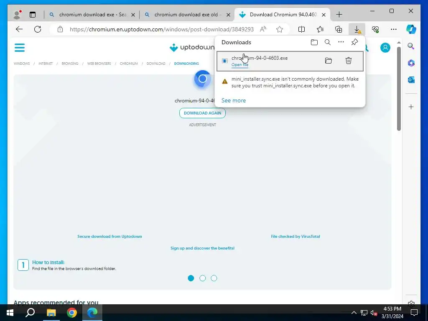The width and height of the screenshot is (428, 321).
Task: Click the clock showing 4:53 PM
Action: pyautogui.click(x=392, y=309)
